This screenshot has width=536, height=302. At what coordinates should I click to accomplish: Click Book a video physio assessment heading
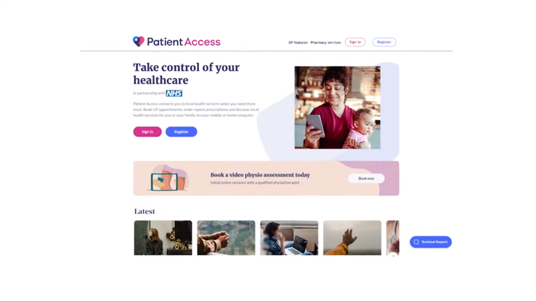pyautogui.click(x=260, y=175)
